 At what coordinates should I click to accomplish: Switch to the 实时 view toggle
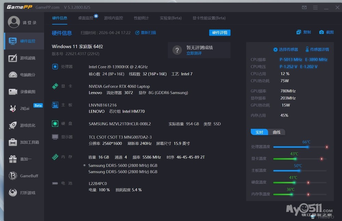tap(260, 132)
